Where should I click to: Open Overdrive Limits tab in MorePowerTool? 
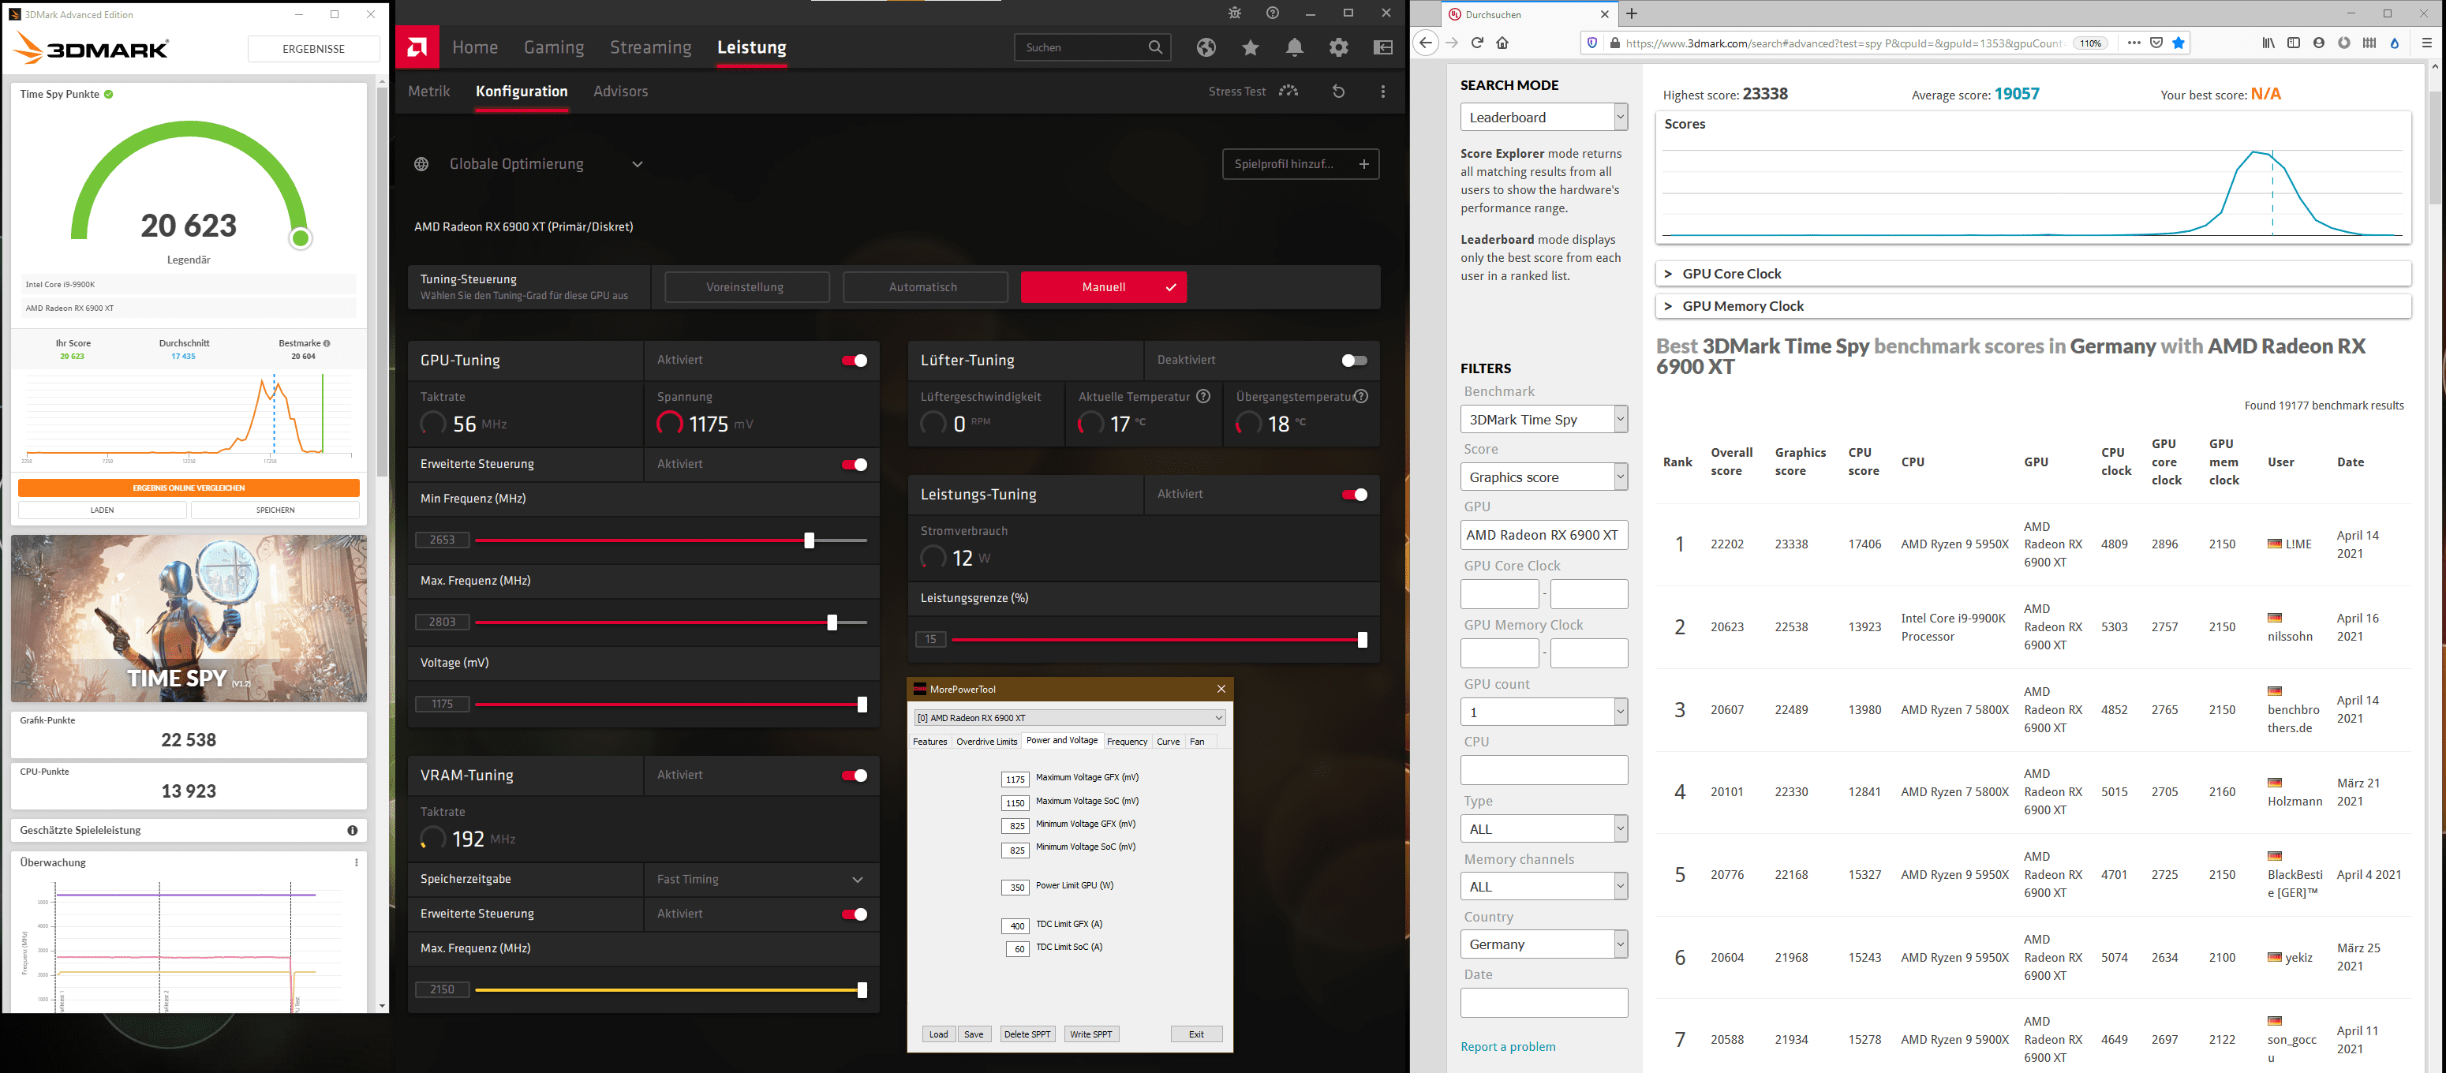[x=986, y=742]
